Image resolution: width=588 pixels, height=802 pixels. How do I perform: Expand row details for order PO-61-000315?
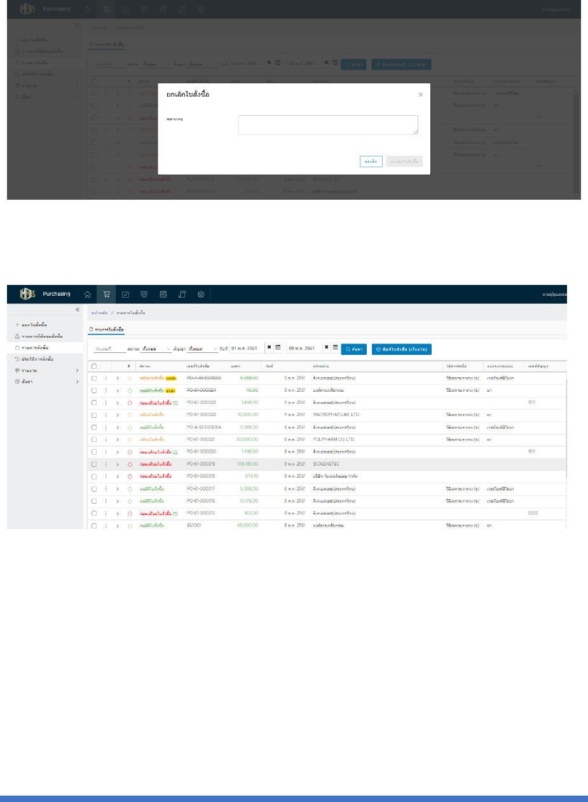click(118, 513)
